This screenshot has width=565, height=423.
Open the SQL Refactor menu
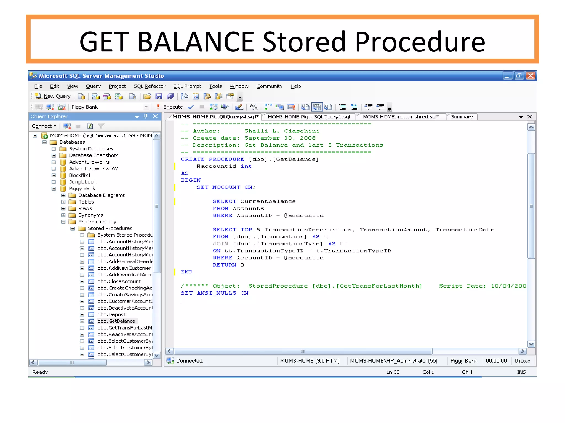coord(150,86)
